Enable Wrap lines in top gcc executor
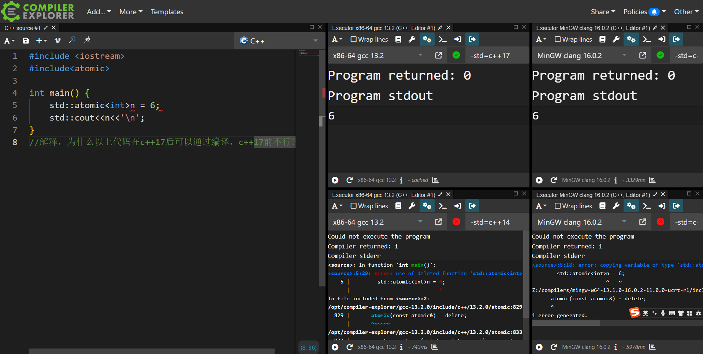This screenshot has height=354, width=703. (369, 39)
